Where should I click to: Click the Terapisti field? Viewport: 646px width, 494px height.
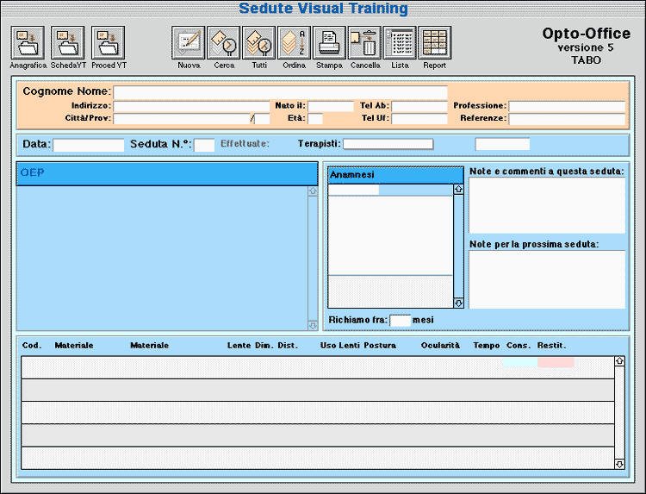tap(388, 144)
